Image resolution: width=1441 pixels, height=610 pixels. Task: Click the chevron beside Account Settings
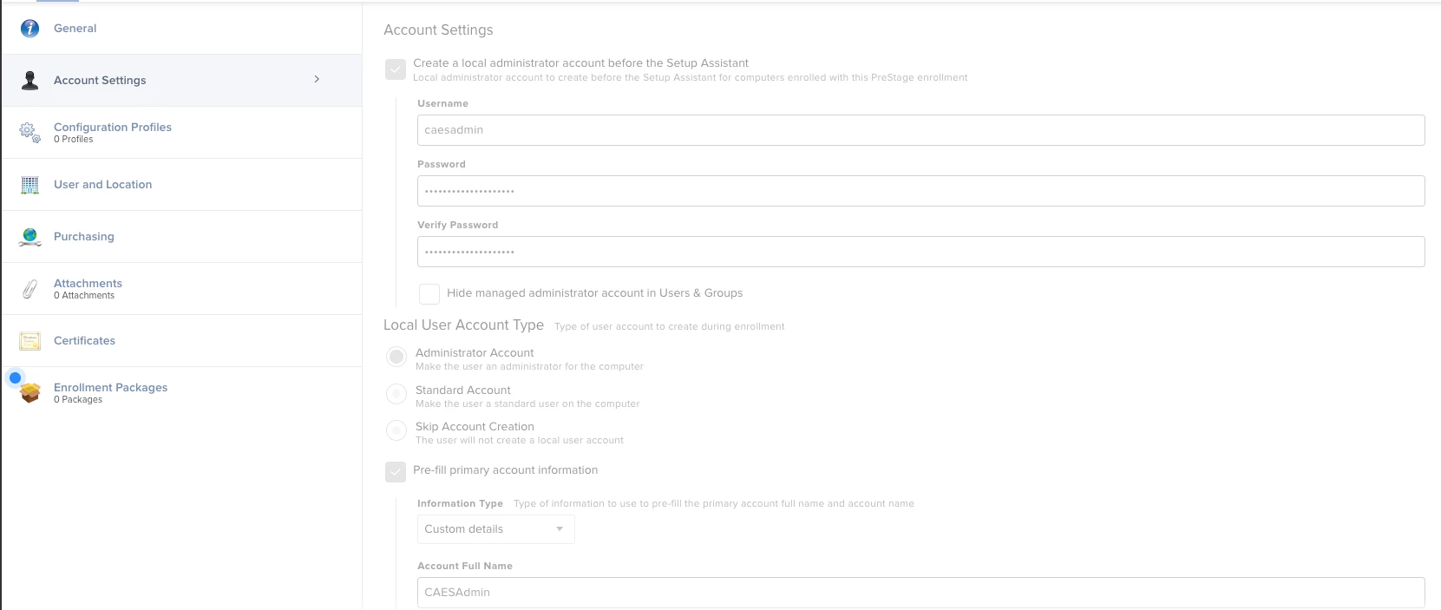pyautogui.click(x=317, y=79)
